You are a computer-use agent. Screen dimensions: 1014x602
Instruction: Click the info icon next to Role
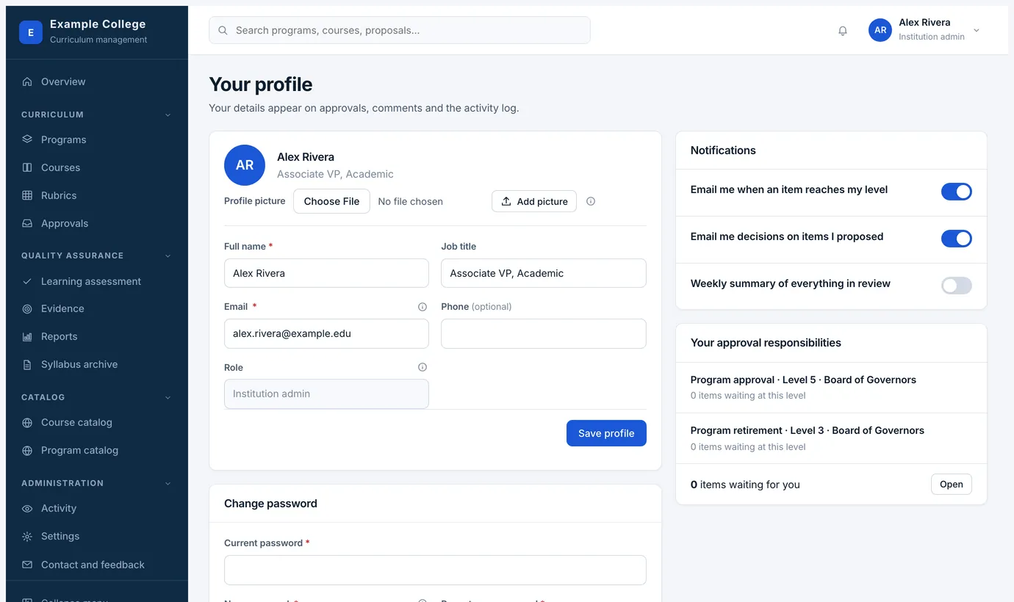coord(422,367)
